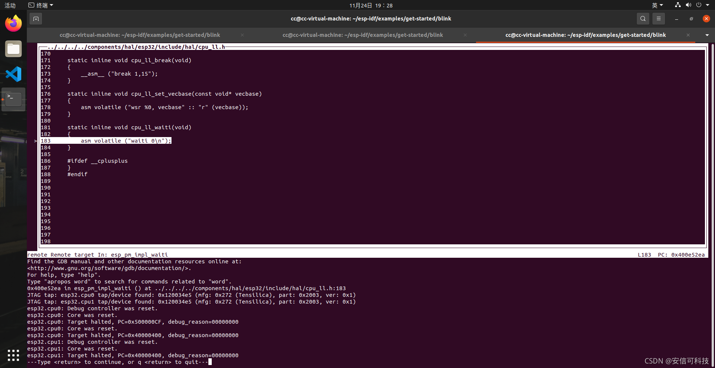The width and height of the screenshot is (715, 368).
Task: Click the volume icon in top bar
Action: [688, 5]
